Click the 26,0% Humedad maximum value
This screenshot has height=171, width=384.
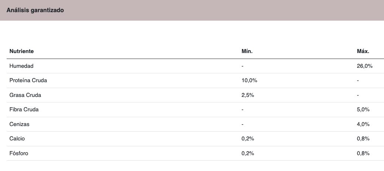(365, 66)
